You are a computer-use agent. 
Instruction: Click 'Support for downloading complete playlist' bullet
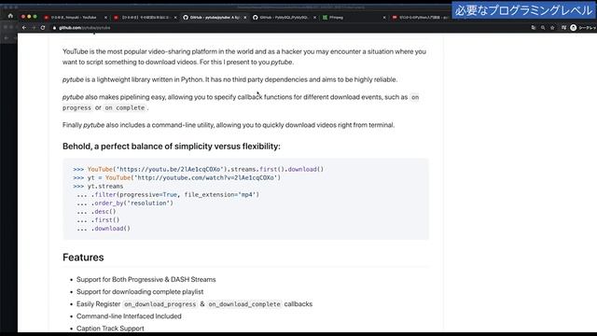click(140, 292)
